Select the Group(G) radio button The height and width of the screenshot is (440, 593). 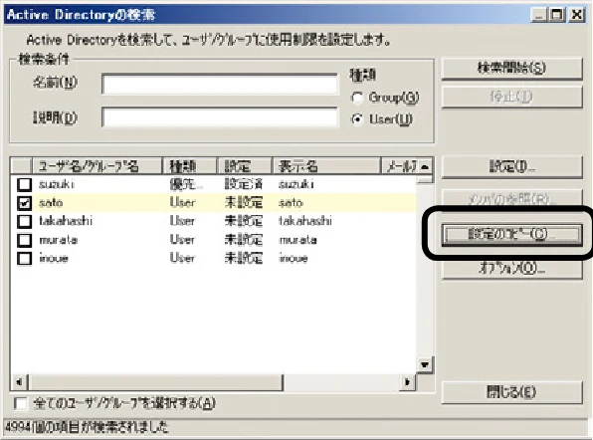[x=357, y=98]
